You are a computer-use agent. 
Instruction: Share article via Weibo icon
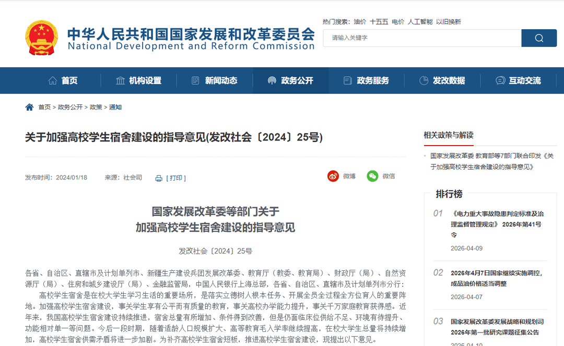(x=333, y=176)
